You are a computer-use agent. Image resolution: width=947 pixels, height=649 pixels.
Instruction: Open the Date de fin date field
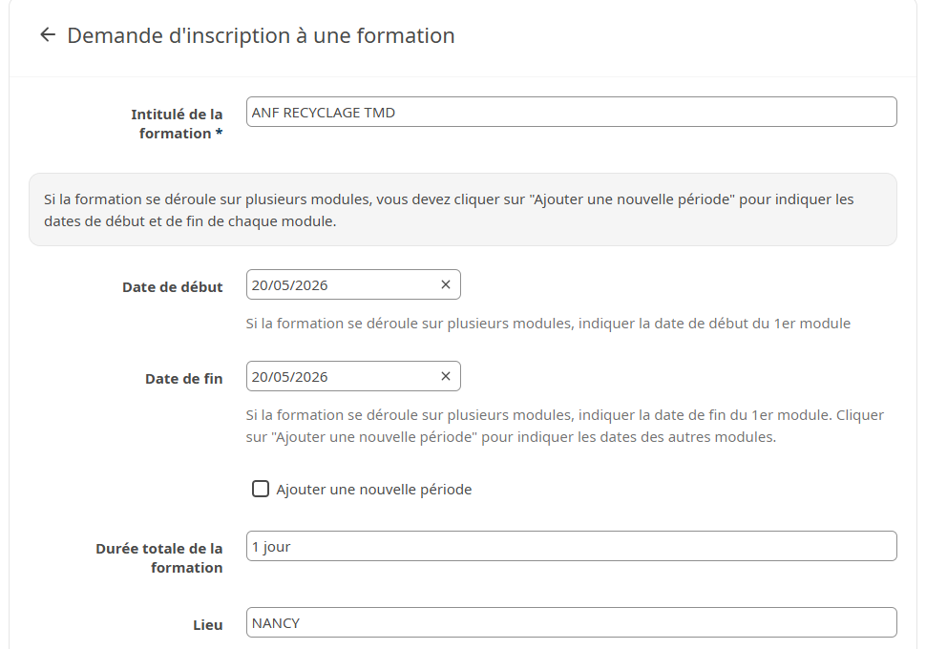pos(339,376)
